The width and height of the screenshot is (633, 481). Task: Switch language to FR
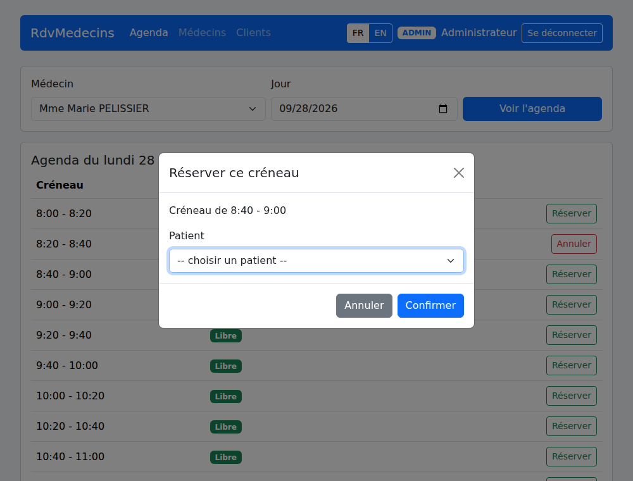click(358, 33)
